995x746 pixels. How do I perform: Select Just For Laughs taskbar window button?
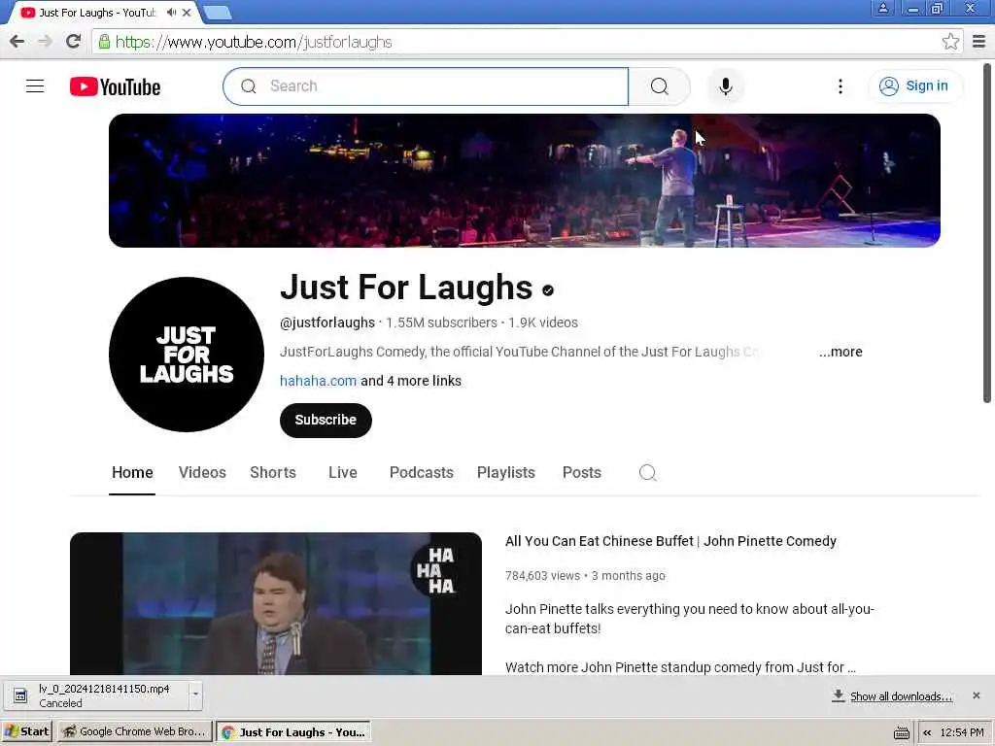pos(293,731)
